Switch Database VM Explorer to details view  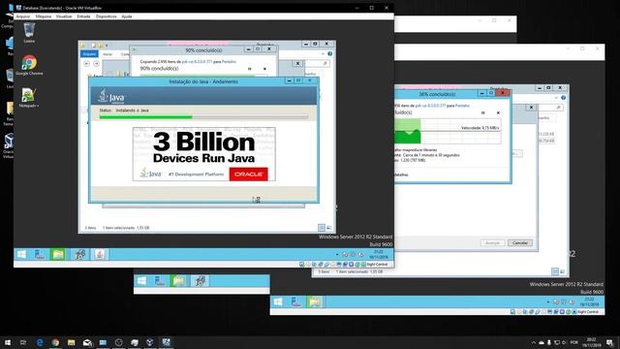[322, 228]
